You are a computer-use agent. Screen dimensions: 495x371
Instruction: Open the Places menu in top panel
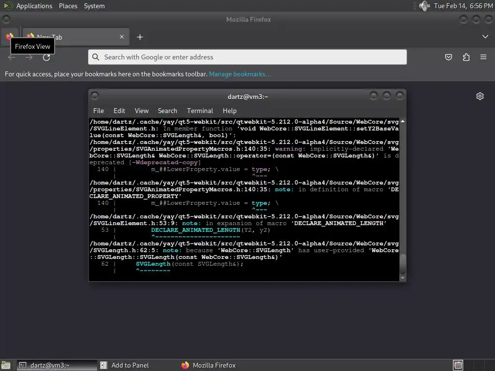pyautogui.click(x=68, y=6)
